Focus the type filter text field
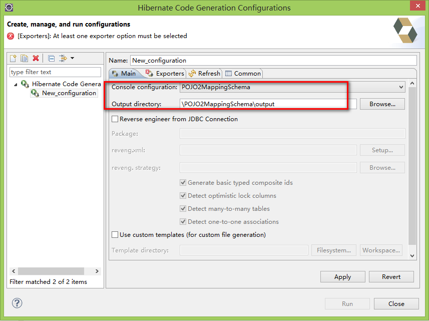The height and width of the screenshot is (321, 429). (55, 72)
